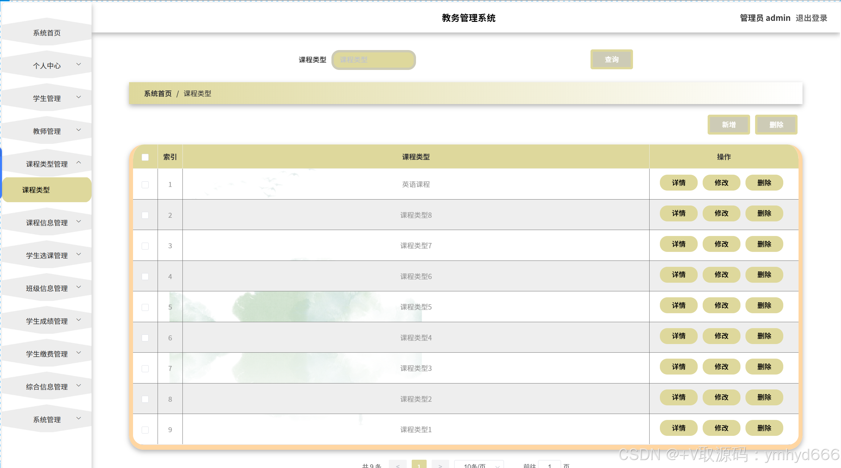This screenshot has width=841, height=468.
Task: Click the 新增 add button
Action: click(729, 125)
